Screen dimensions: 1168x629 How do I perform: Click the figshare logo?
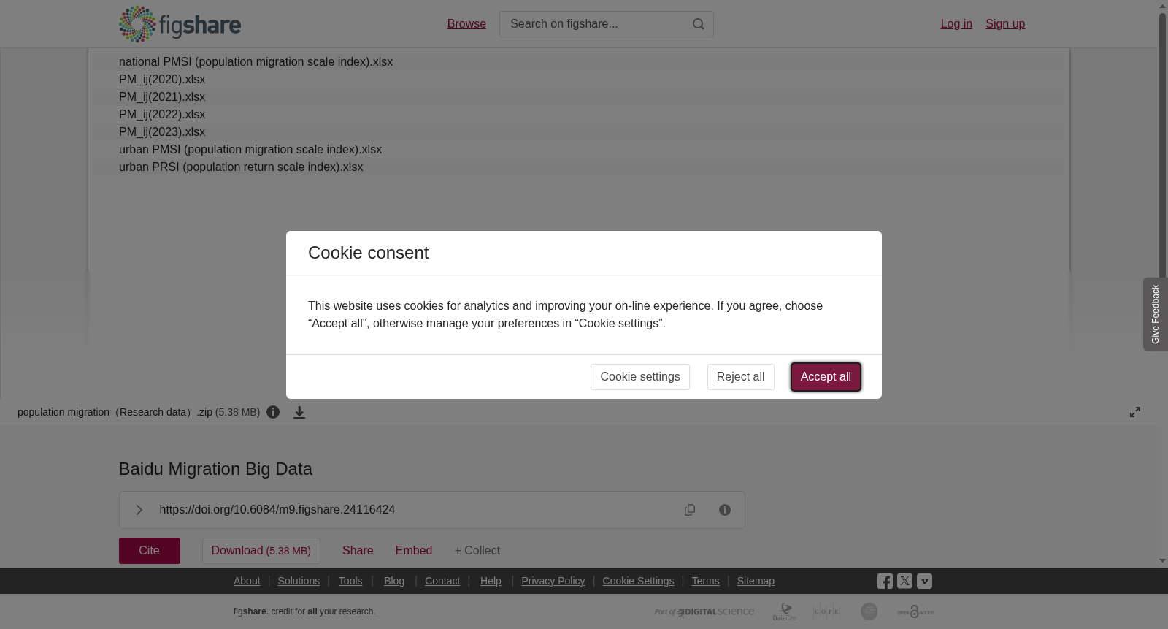(x=180, y=24)
